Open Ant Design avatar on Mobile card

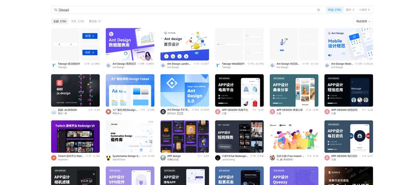click(x=327, y=65)
